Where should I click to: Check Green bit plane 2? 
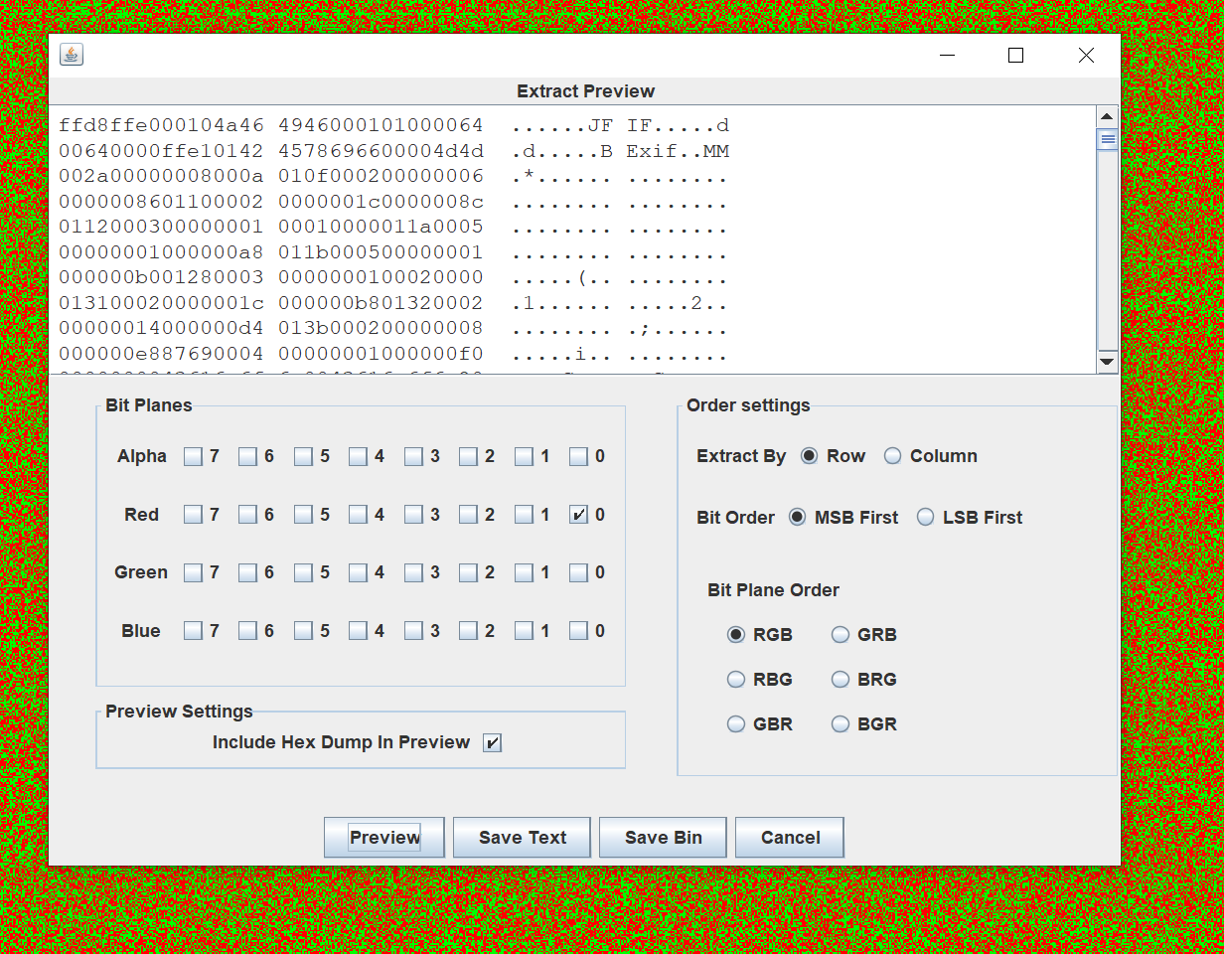(x=469, y=573)
